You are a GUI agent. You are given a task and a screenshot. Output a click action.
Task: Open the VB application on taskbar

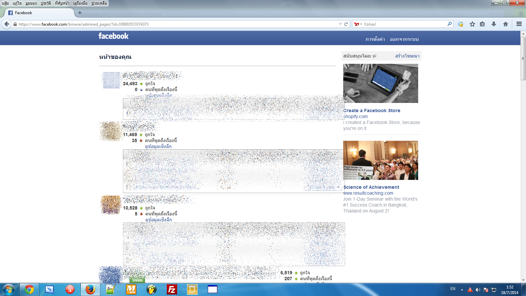point(50,290)
